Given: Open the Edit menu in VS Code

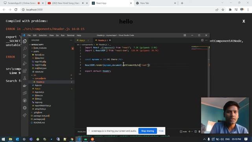Looking at the screenshot, I should (x=35, y=35).
